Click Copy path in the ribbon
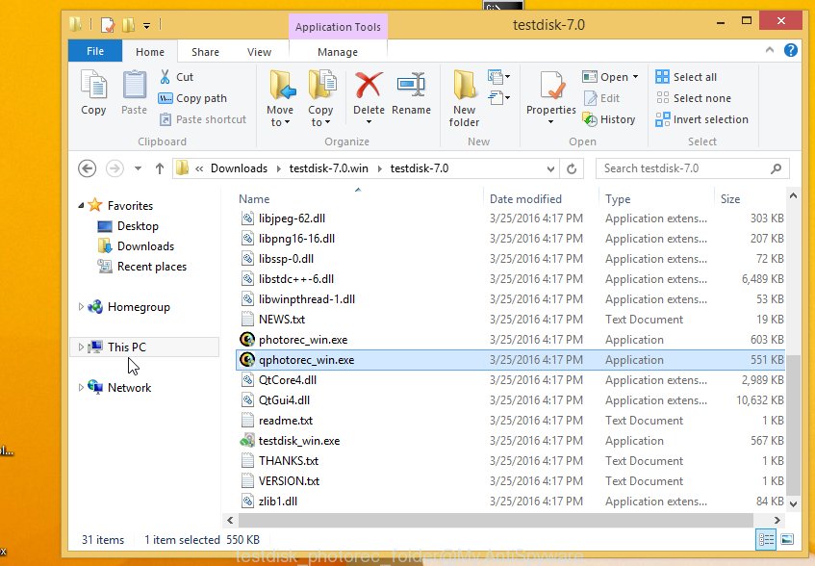This screenshot has width=815, height=566. pos(192,98)
